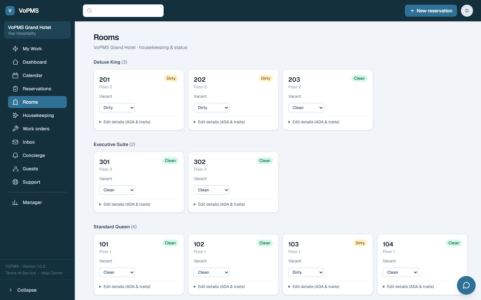Open the Help Center link
Image resolution: width=481 pixels, height=300 pixels.
click(x=52, y=273)
